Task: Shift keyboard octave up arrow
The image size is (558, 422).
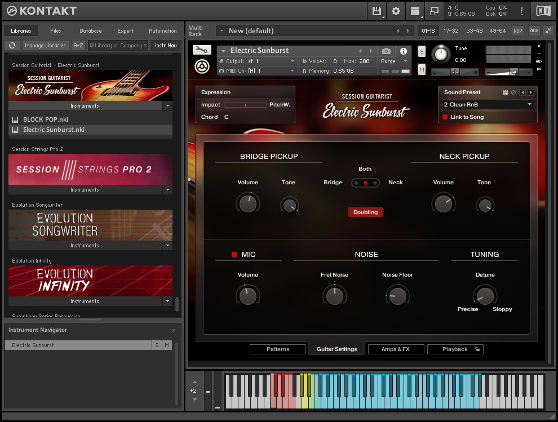Action: tap(194, 382)
